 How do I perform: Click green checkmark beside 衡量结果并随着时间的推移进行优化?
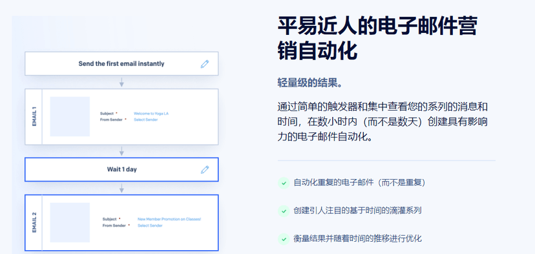[284, 238]
